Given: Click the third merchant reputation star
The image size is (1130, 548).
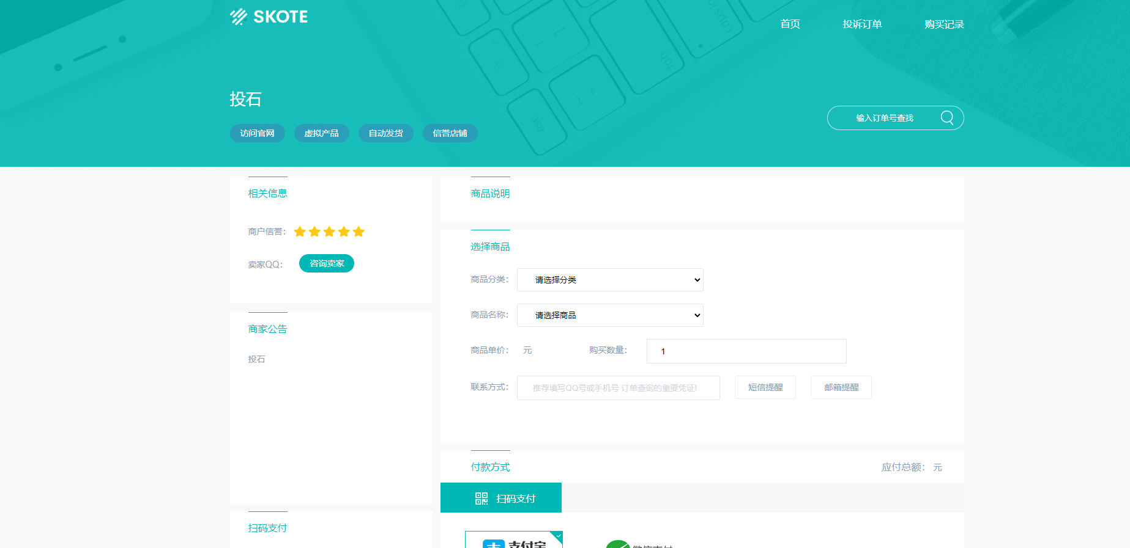Looking at the screenshot, I should (329, 232).
